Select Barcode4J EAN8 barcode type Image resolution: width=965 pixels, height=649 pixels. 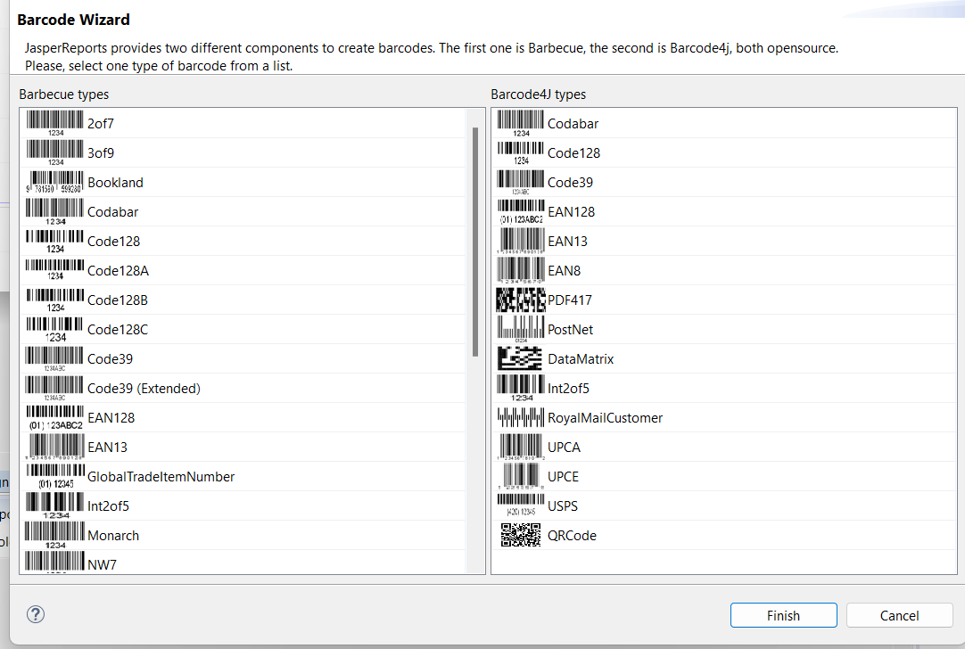564,271
